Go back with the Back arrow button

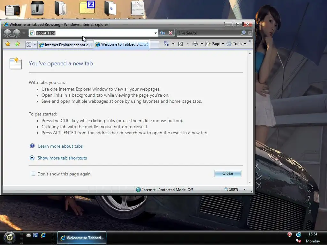click(8, 33)
